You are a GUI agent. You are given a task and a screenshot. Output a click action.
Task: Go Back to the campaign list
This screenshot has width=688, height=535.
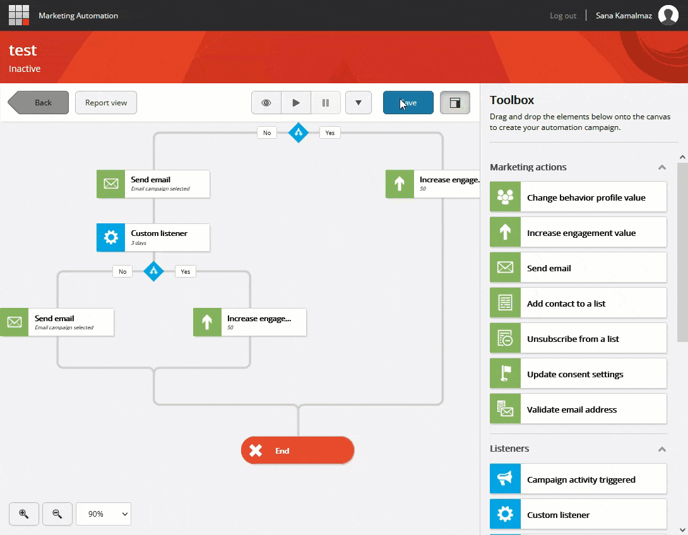pos(38,103)
